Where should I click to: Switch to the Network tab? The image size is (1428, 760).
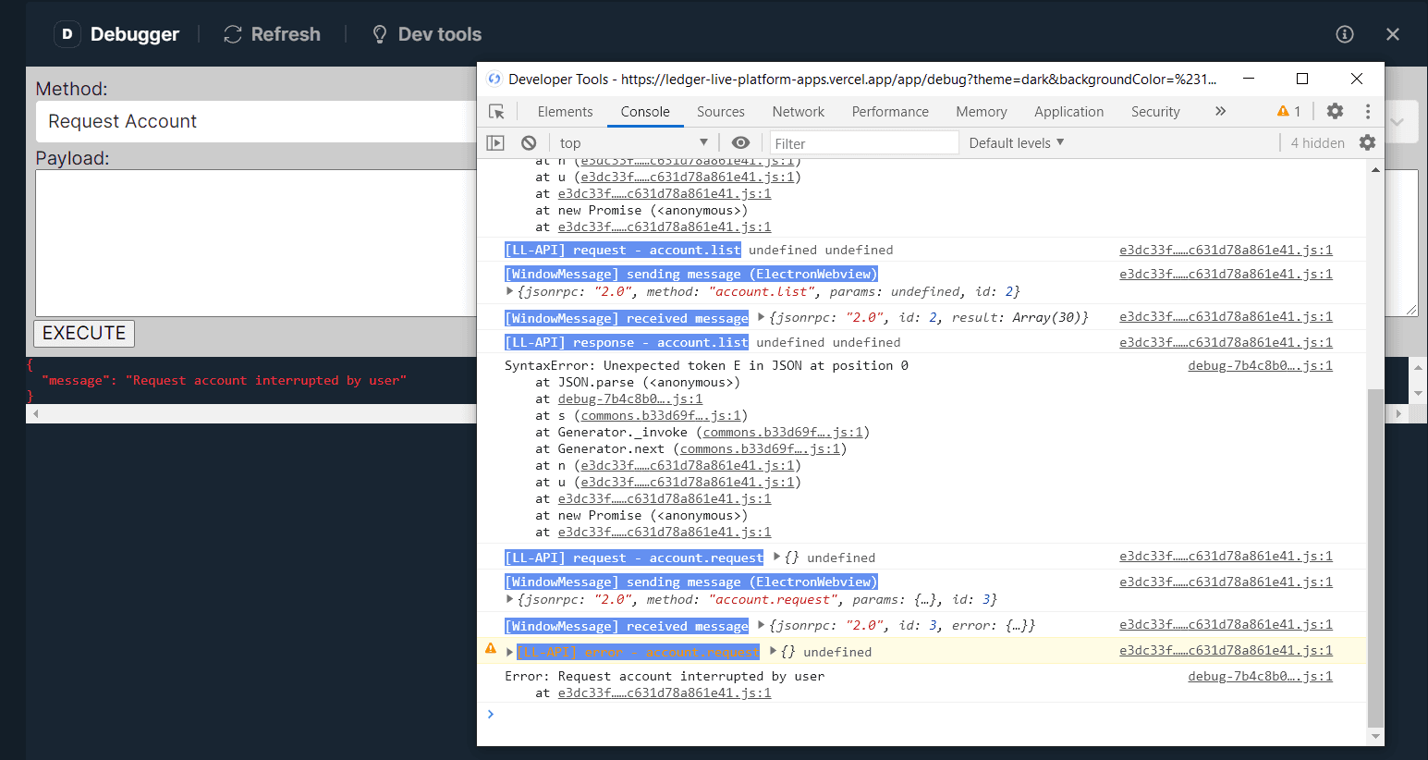(798, 111)
